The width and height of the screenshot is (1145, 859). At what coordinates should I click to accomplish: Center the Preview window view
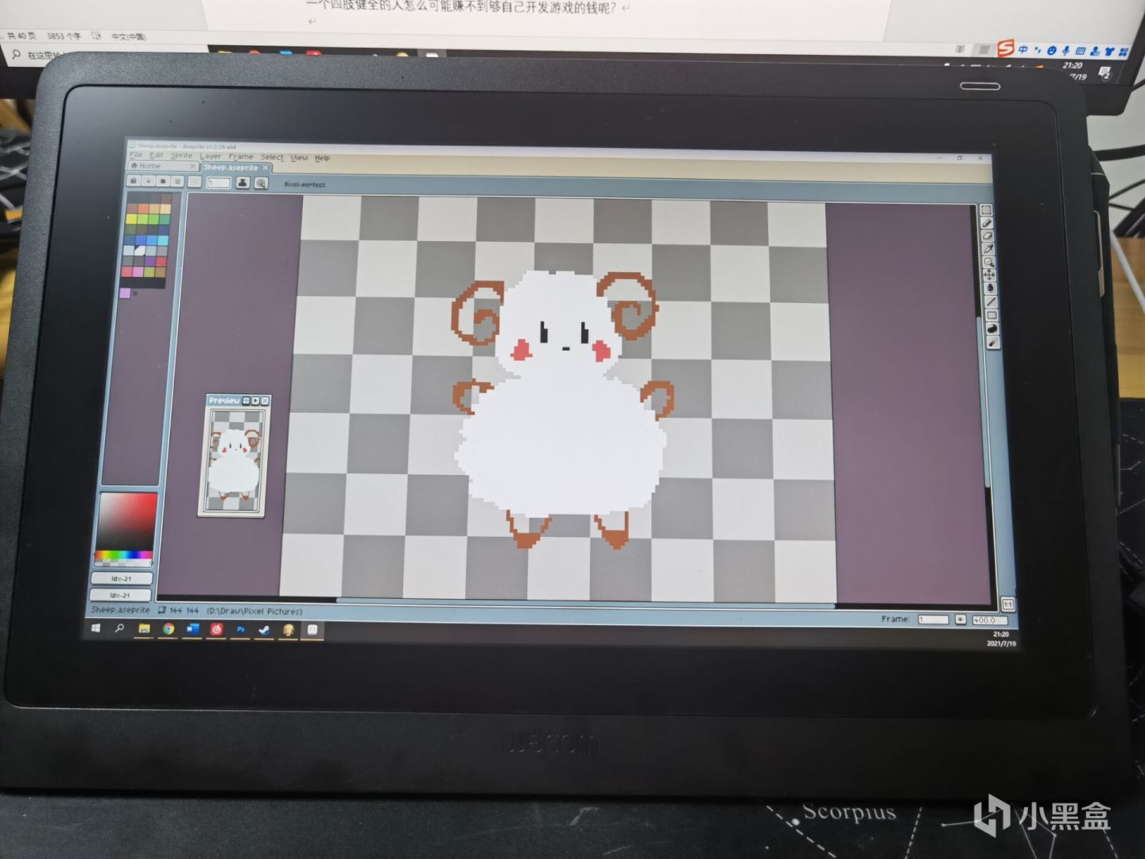click(x=246, y=400)
